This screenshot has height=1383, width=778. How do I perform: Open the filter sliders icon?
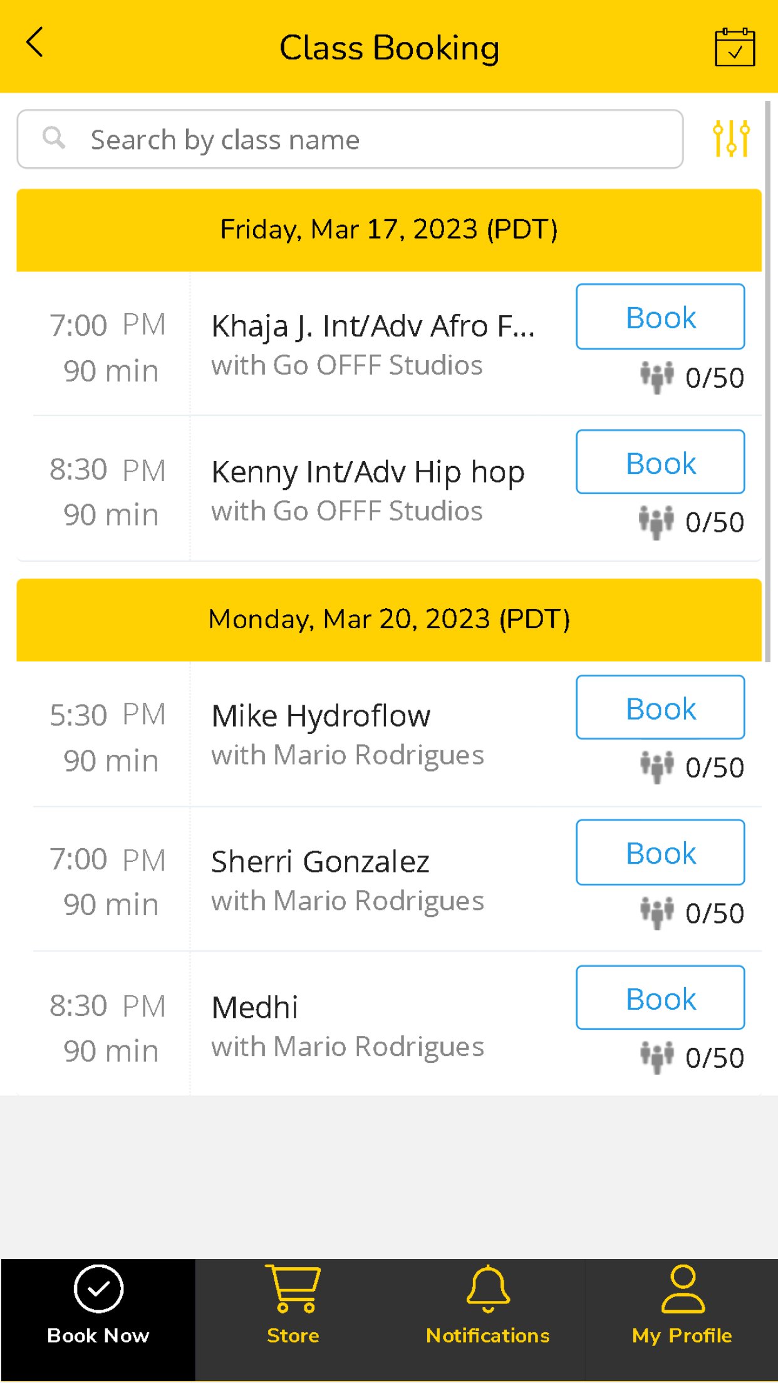731,138
